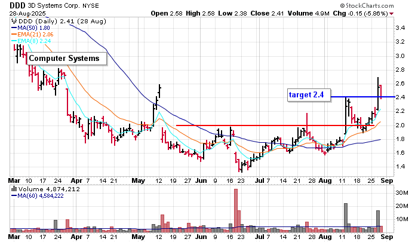Click the 1.8 price axis label
Viewport: 418px width, 242px height.
[401, 139]
